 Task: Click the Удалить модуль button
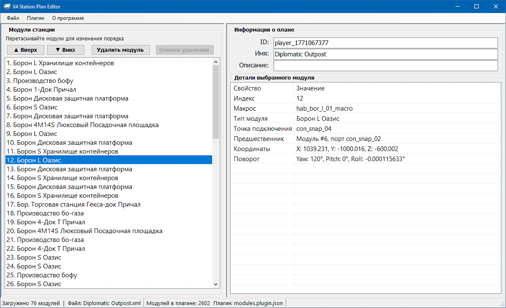(x=120, y=50)
